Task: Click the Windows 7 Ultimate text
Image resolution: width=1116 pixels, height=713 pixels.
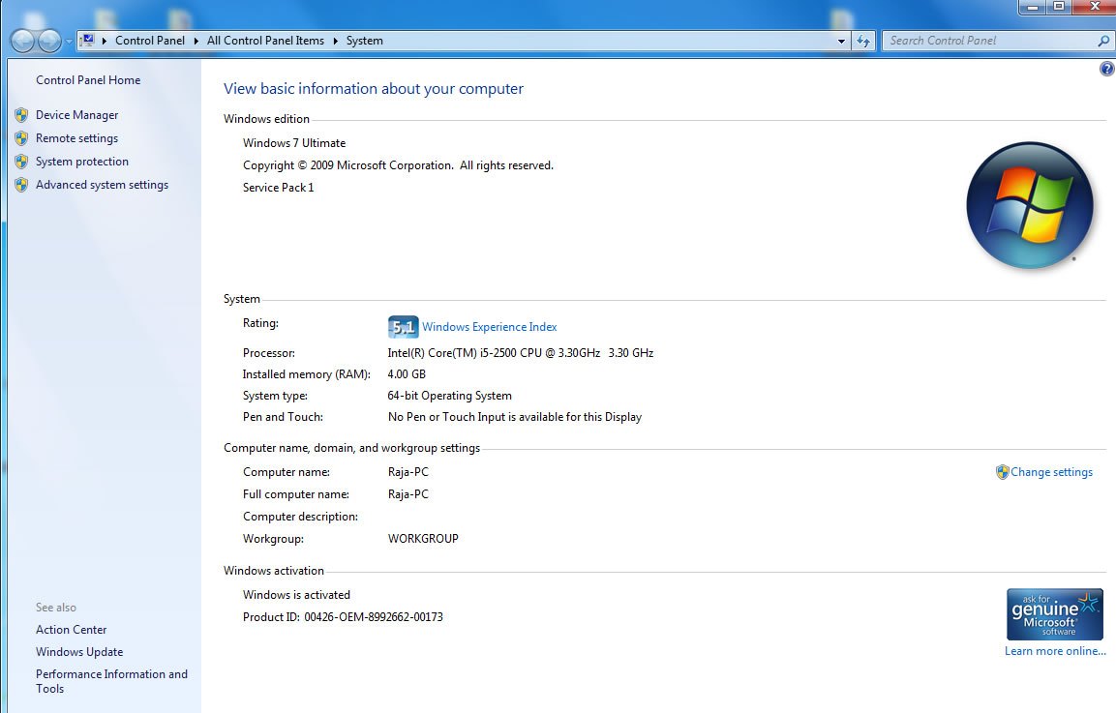Action: pos(294,143)
